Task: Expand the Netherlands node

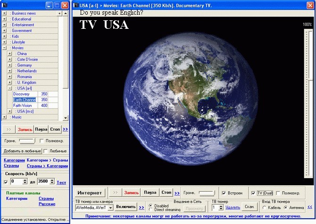Action: click(10, 71)
